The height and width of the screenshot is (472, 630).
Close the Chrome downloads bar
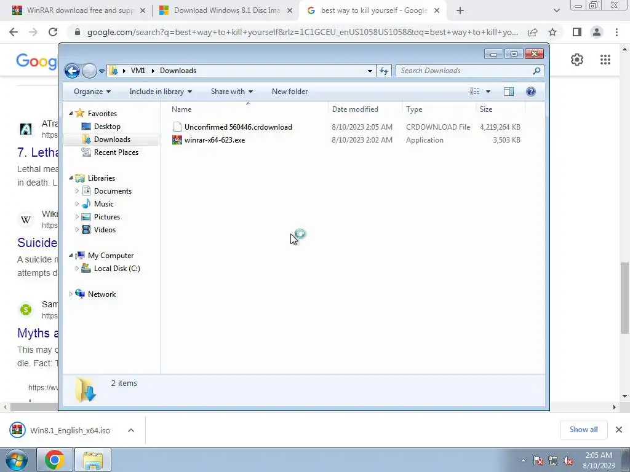point(619,430)
